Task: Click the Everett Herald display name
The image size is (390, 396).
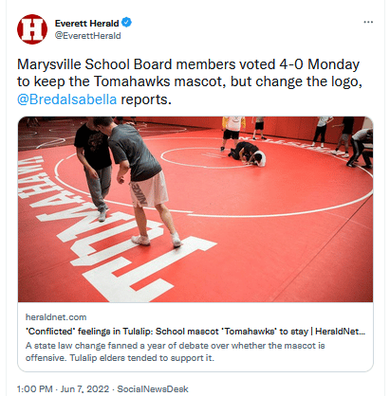Action: [x=86, y=23]
